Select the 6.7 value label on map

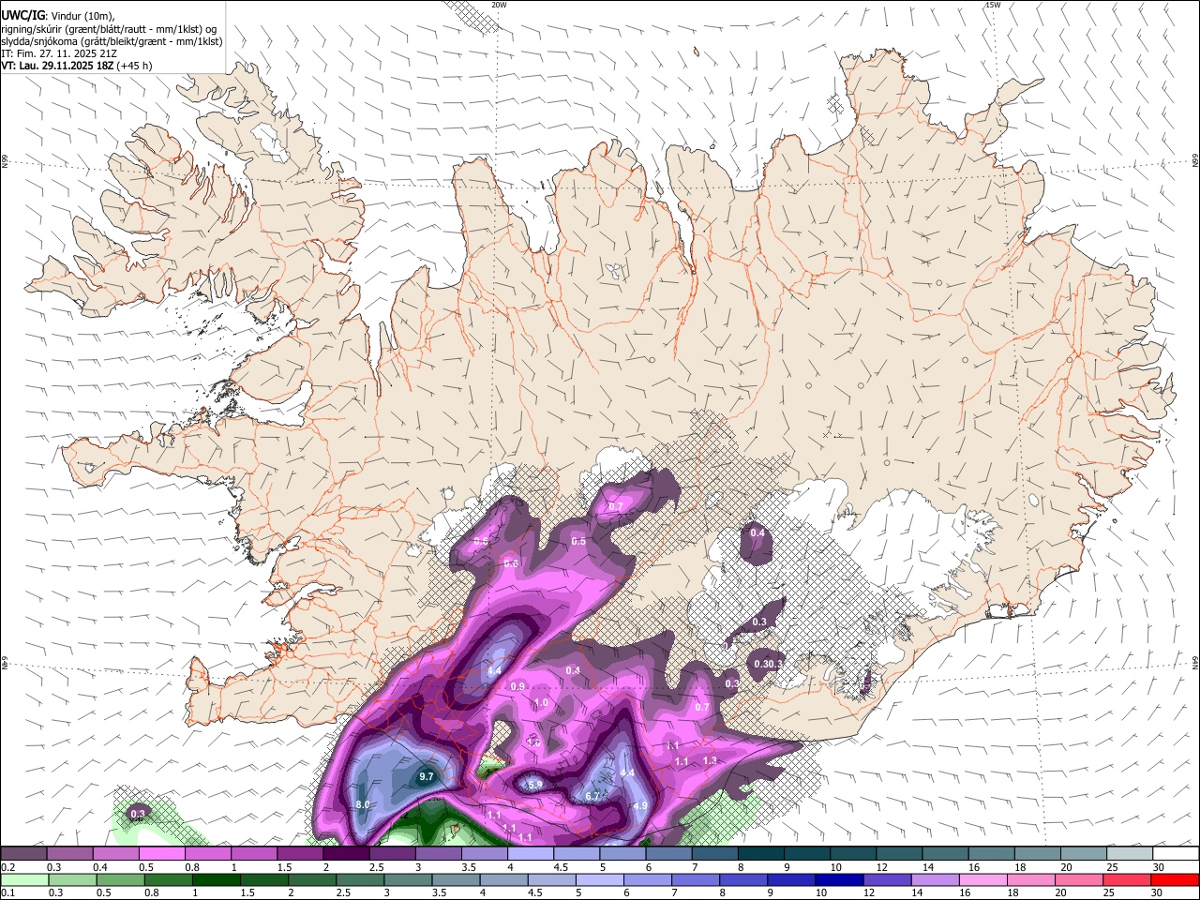click(592, 796)
